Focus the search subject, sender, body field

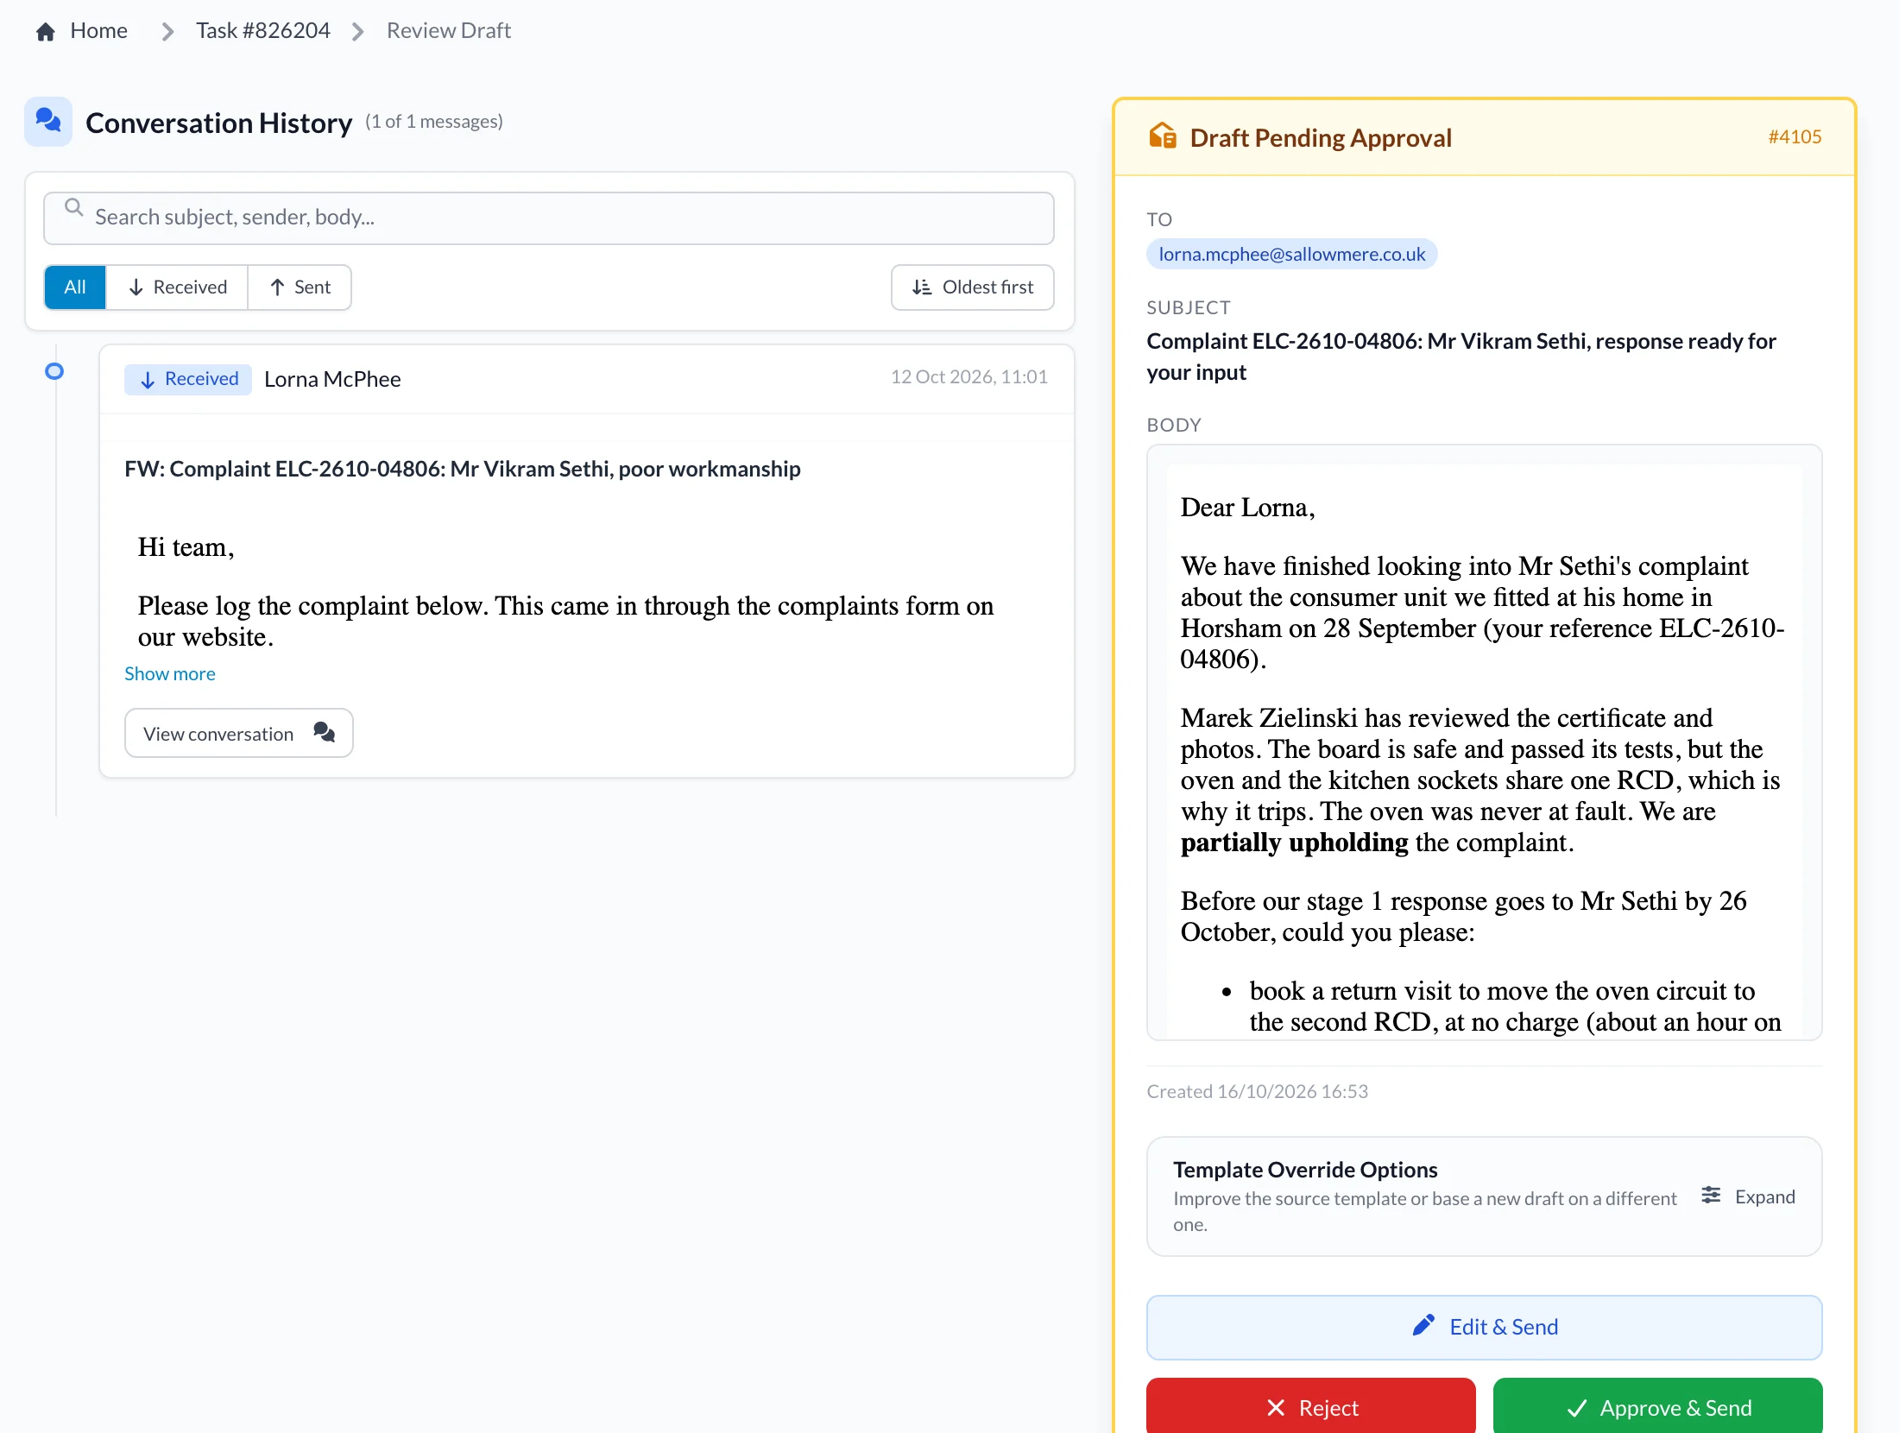pos(549,218)
